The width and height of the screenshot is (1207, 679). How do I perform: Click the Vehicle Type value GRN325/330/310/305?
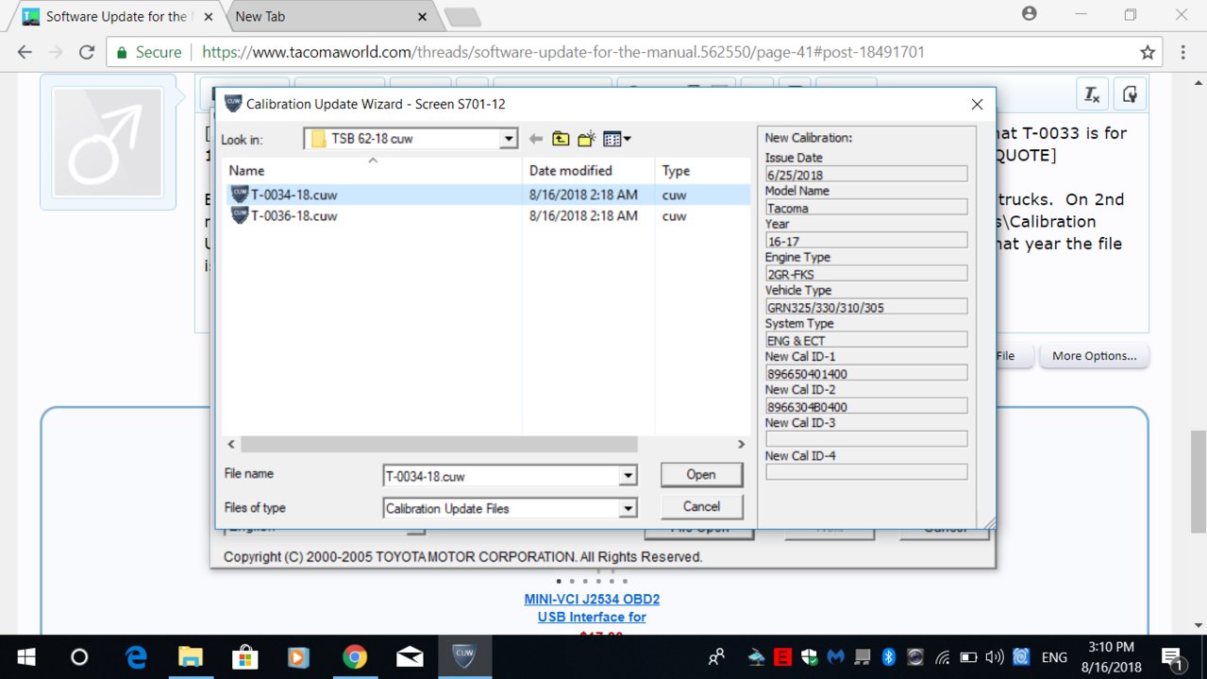(866, 307)
